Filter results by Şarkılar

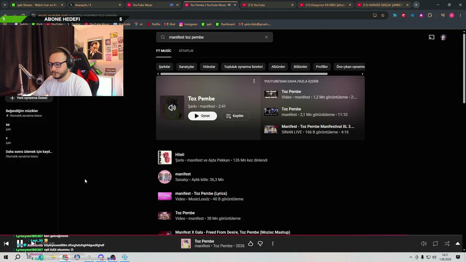(165, 67)
